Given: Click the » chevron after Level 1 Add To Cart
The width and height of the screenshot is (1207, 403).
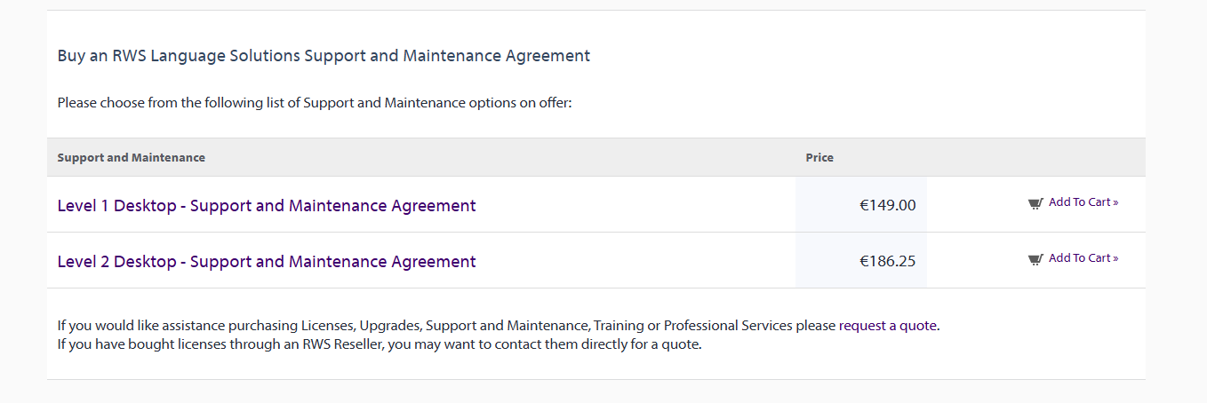Looking at the screenshot, I should (x=1115, y=202).
